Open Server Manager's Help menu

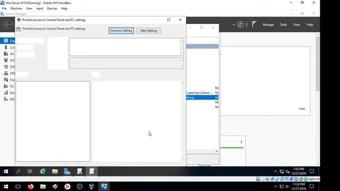click(x=310, y=25)
